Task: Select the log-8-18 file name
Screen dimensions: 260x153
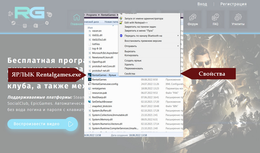Action: point(97,49)
